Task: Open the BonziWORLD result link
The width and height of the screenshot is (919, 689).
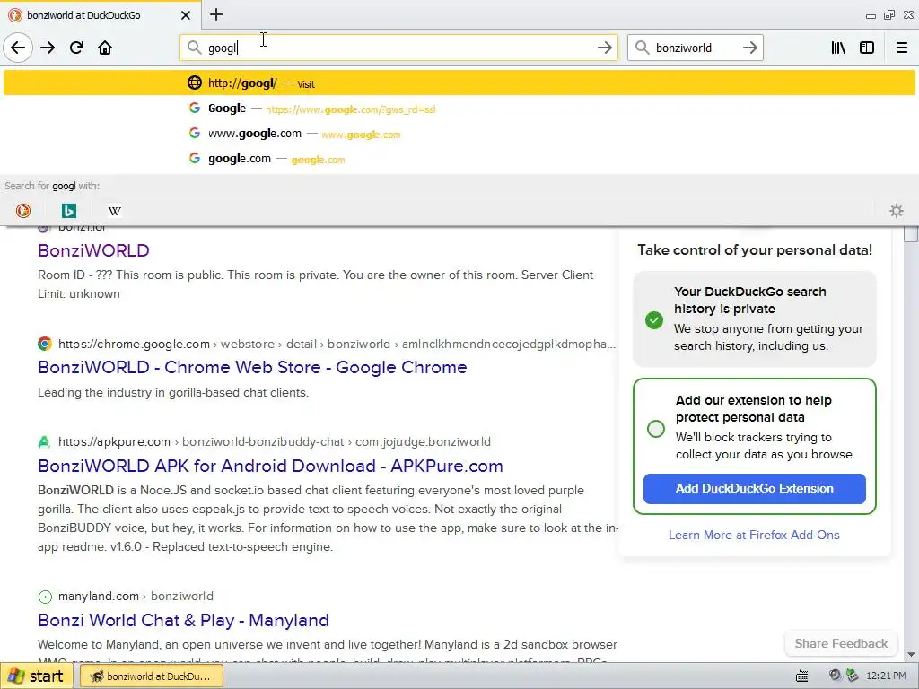Action: [x=93, y=250]
